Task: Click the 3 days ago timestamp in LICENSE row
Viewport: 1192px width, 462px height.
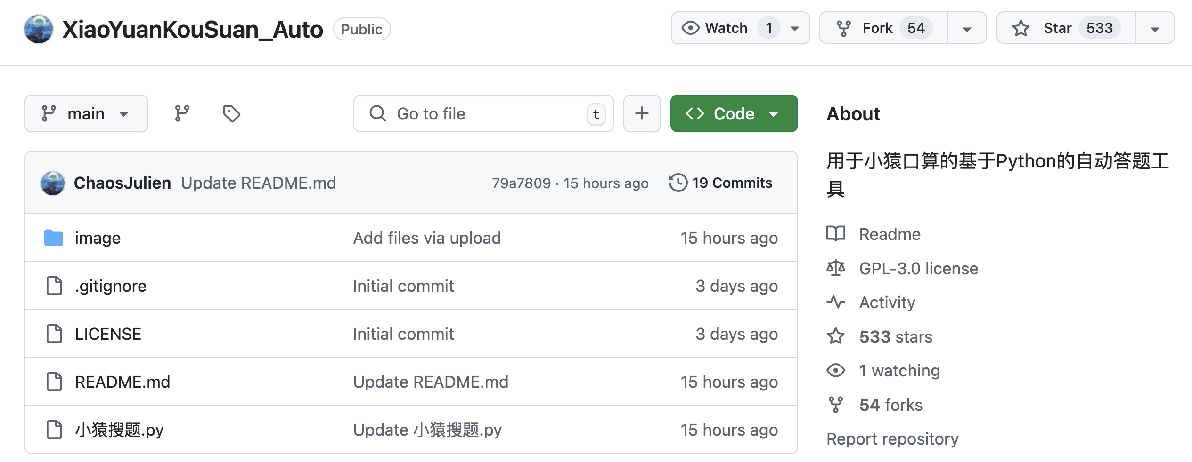Action: coord(736,334)
